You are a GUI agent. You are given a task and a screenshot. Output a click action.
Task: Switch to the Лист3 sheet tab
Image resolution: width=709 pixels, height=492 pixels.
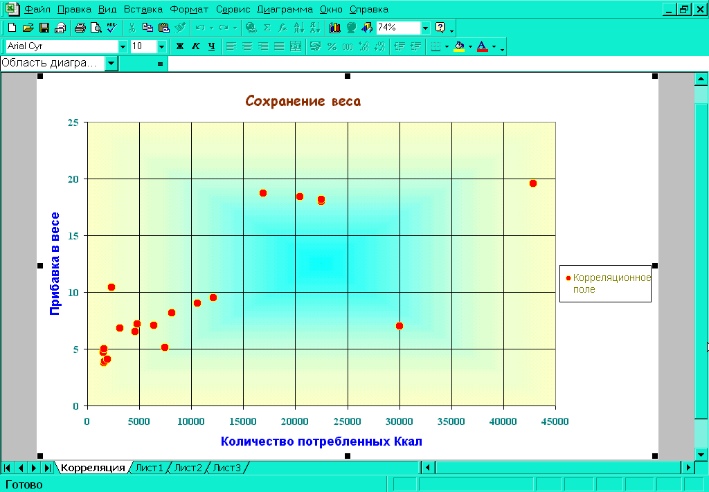coord(227,468)
